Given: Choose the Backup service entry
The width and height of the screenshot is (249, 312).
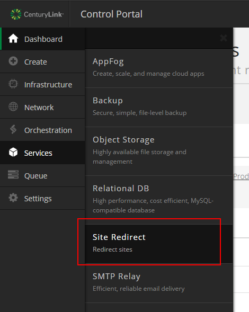Looking at the screenshot, I should tap(159, 107).
